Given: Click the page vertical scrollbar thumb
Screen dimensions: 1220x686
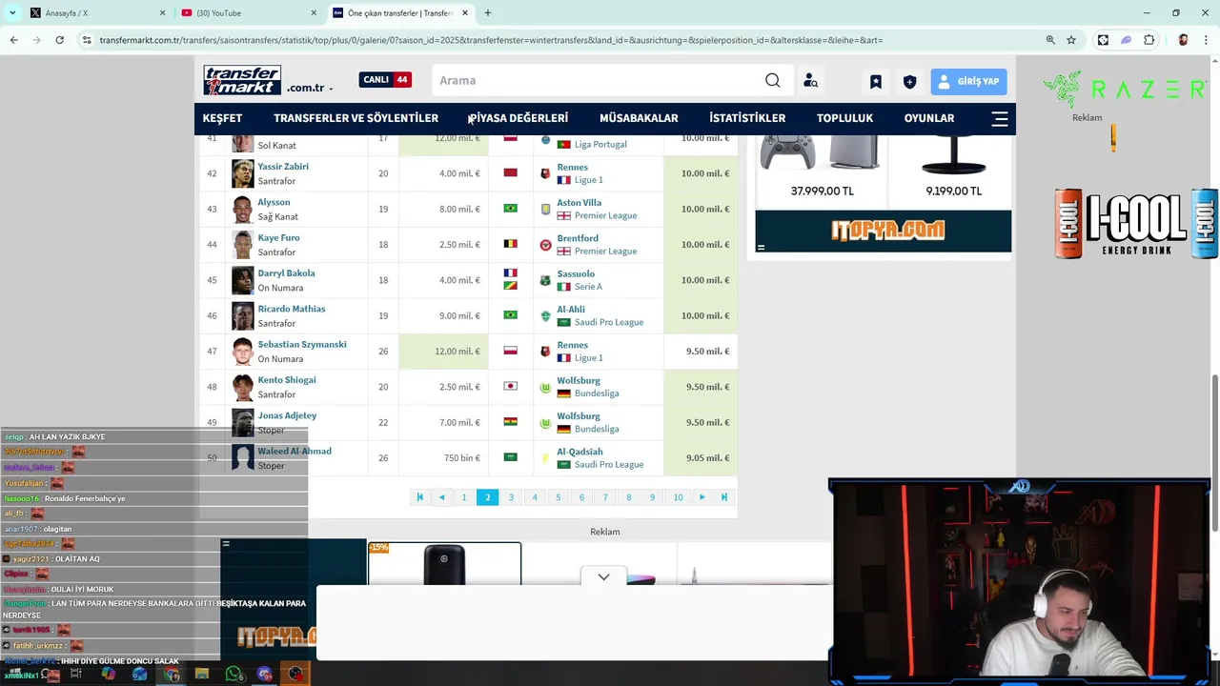Looking at the screenshot, I should pyautogui.click(x=1214, y=454).
